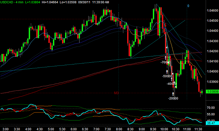The width and height of the screenshot is (219, 131).
Task: Click the 1.04000 price axis label
Action: (212, 71)
